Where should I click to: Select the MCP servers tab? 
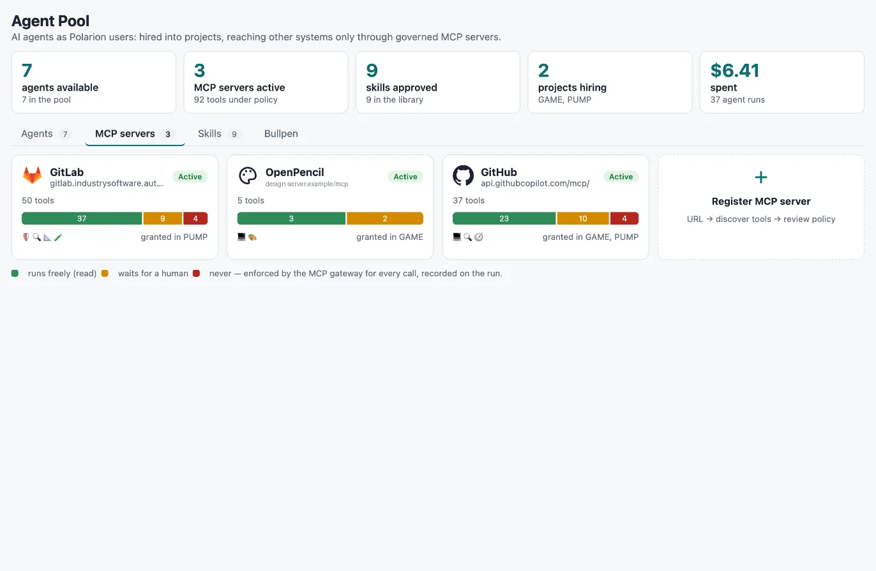(x=135, y=134)
